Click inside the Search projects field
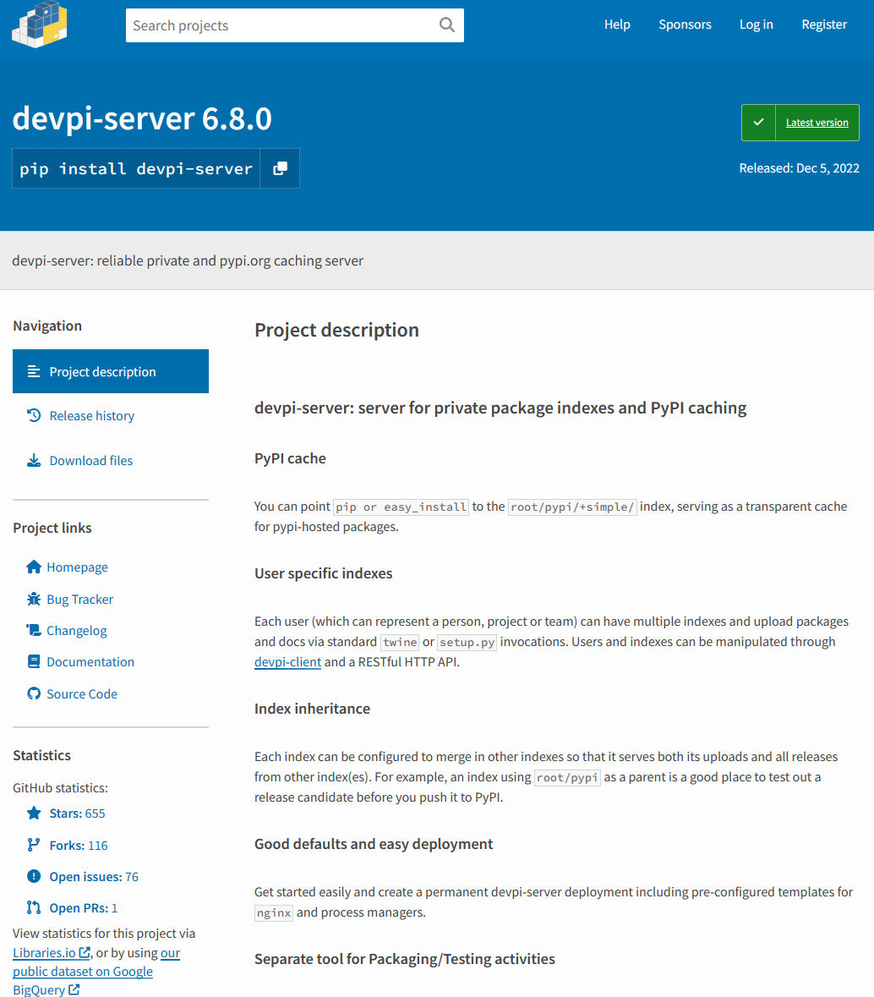 pos(279,25)
